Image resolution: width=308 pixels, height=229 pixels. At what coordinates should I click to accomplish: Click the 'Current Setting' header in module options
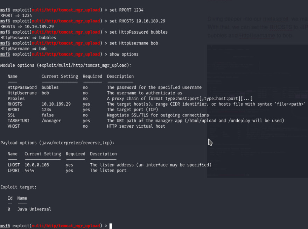click(60, 77)
